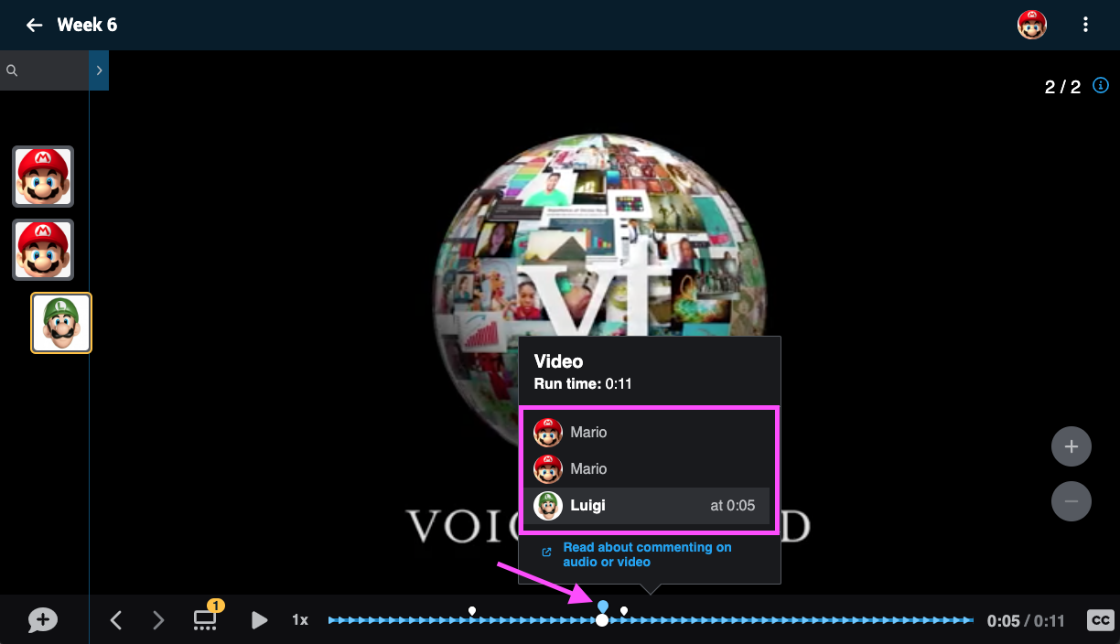This screenshot has width=1120, height=644.
Task: Select Luigi at 0:05 entry in popup
Action: pos(648,505)
